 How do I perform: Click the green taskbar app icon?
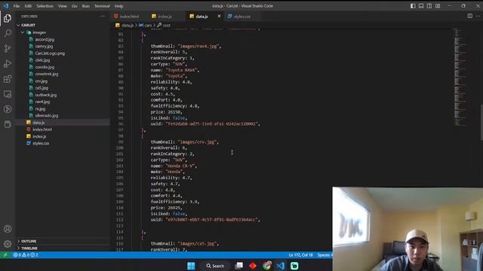(x=294, y=266)
